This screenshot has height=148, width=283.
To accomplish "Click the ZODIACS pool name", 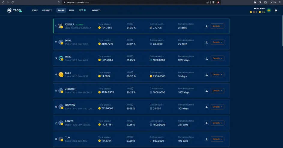I will pos(70,89).
